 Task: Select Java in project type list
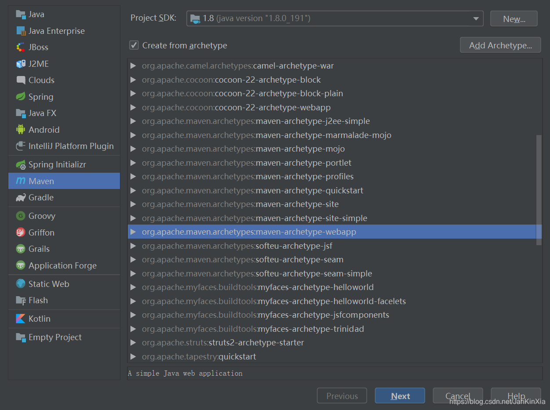pos(64,14)
